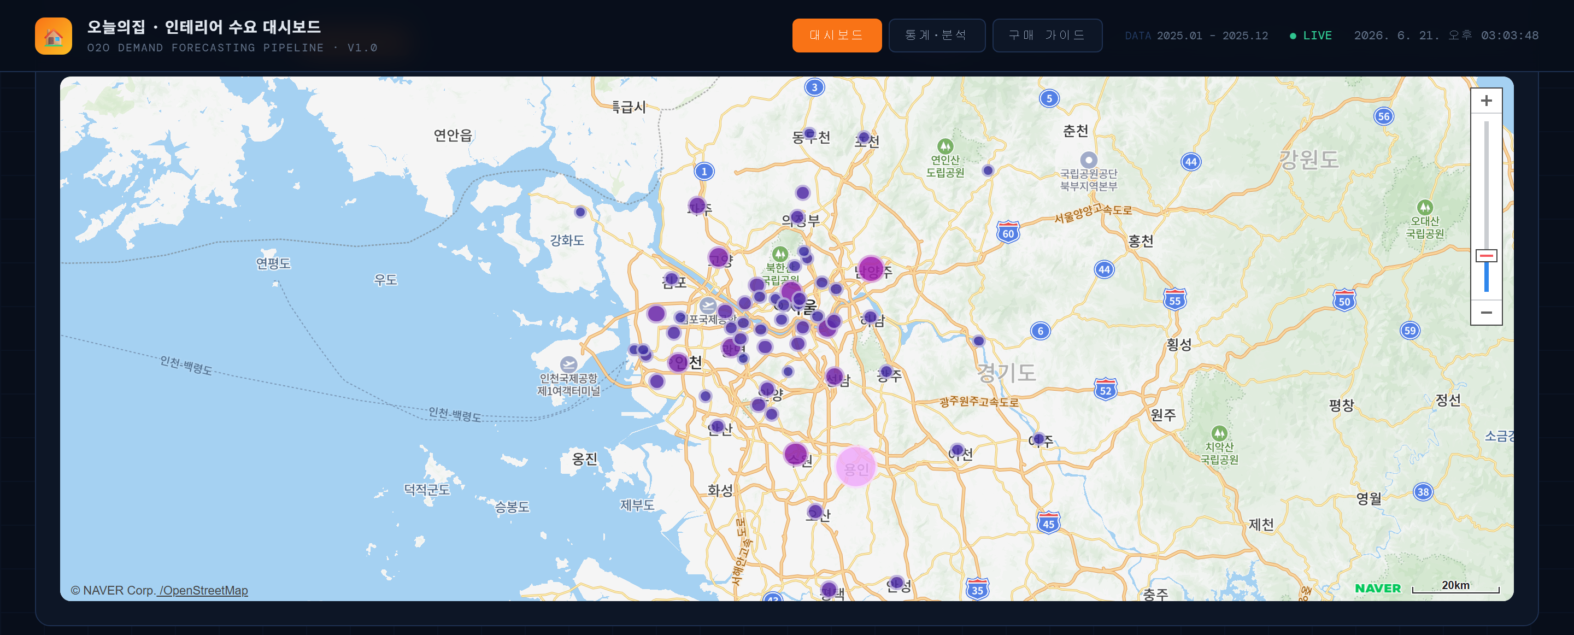Screen dimensions: 1574x635
Task: Click the 원주 city label
Action: coord(1163,415)
